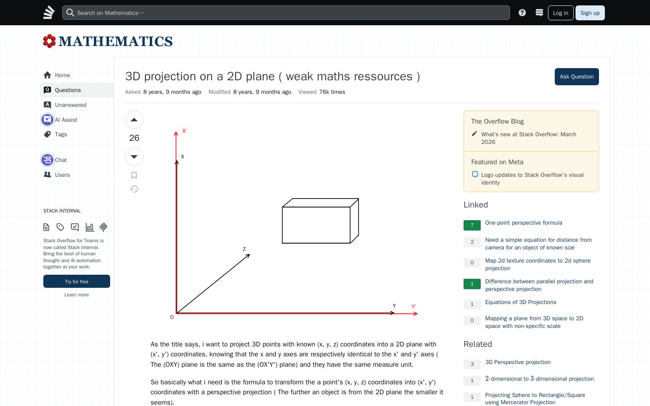This screenshot has height=406, width=650.
Task: Open the help center question-mark icon
Action: click(522, 13)
